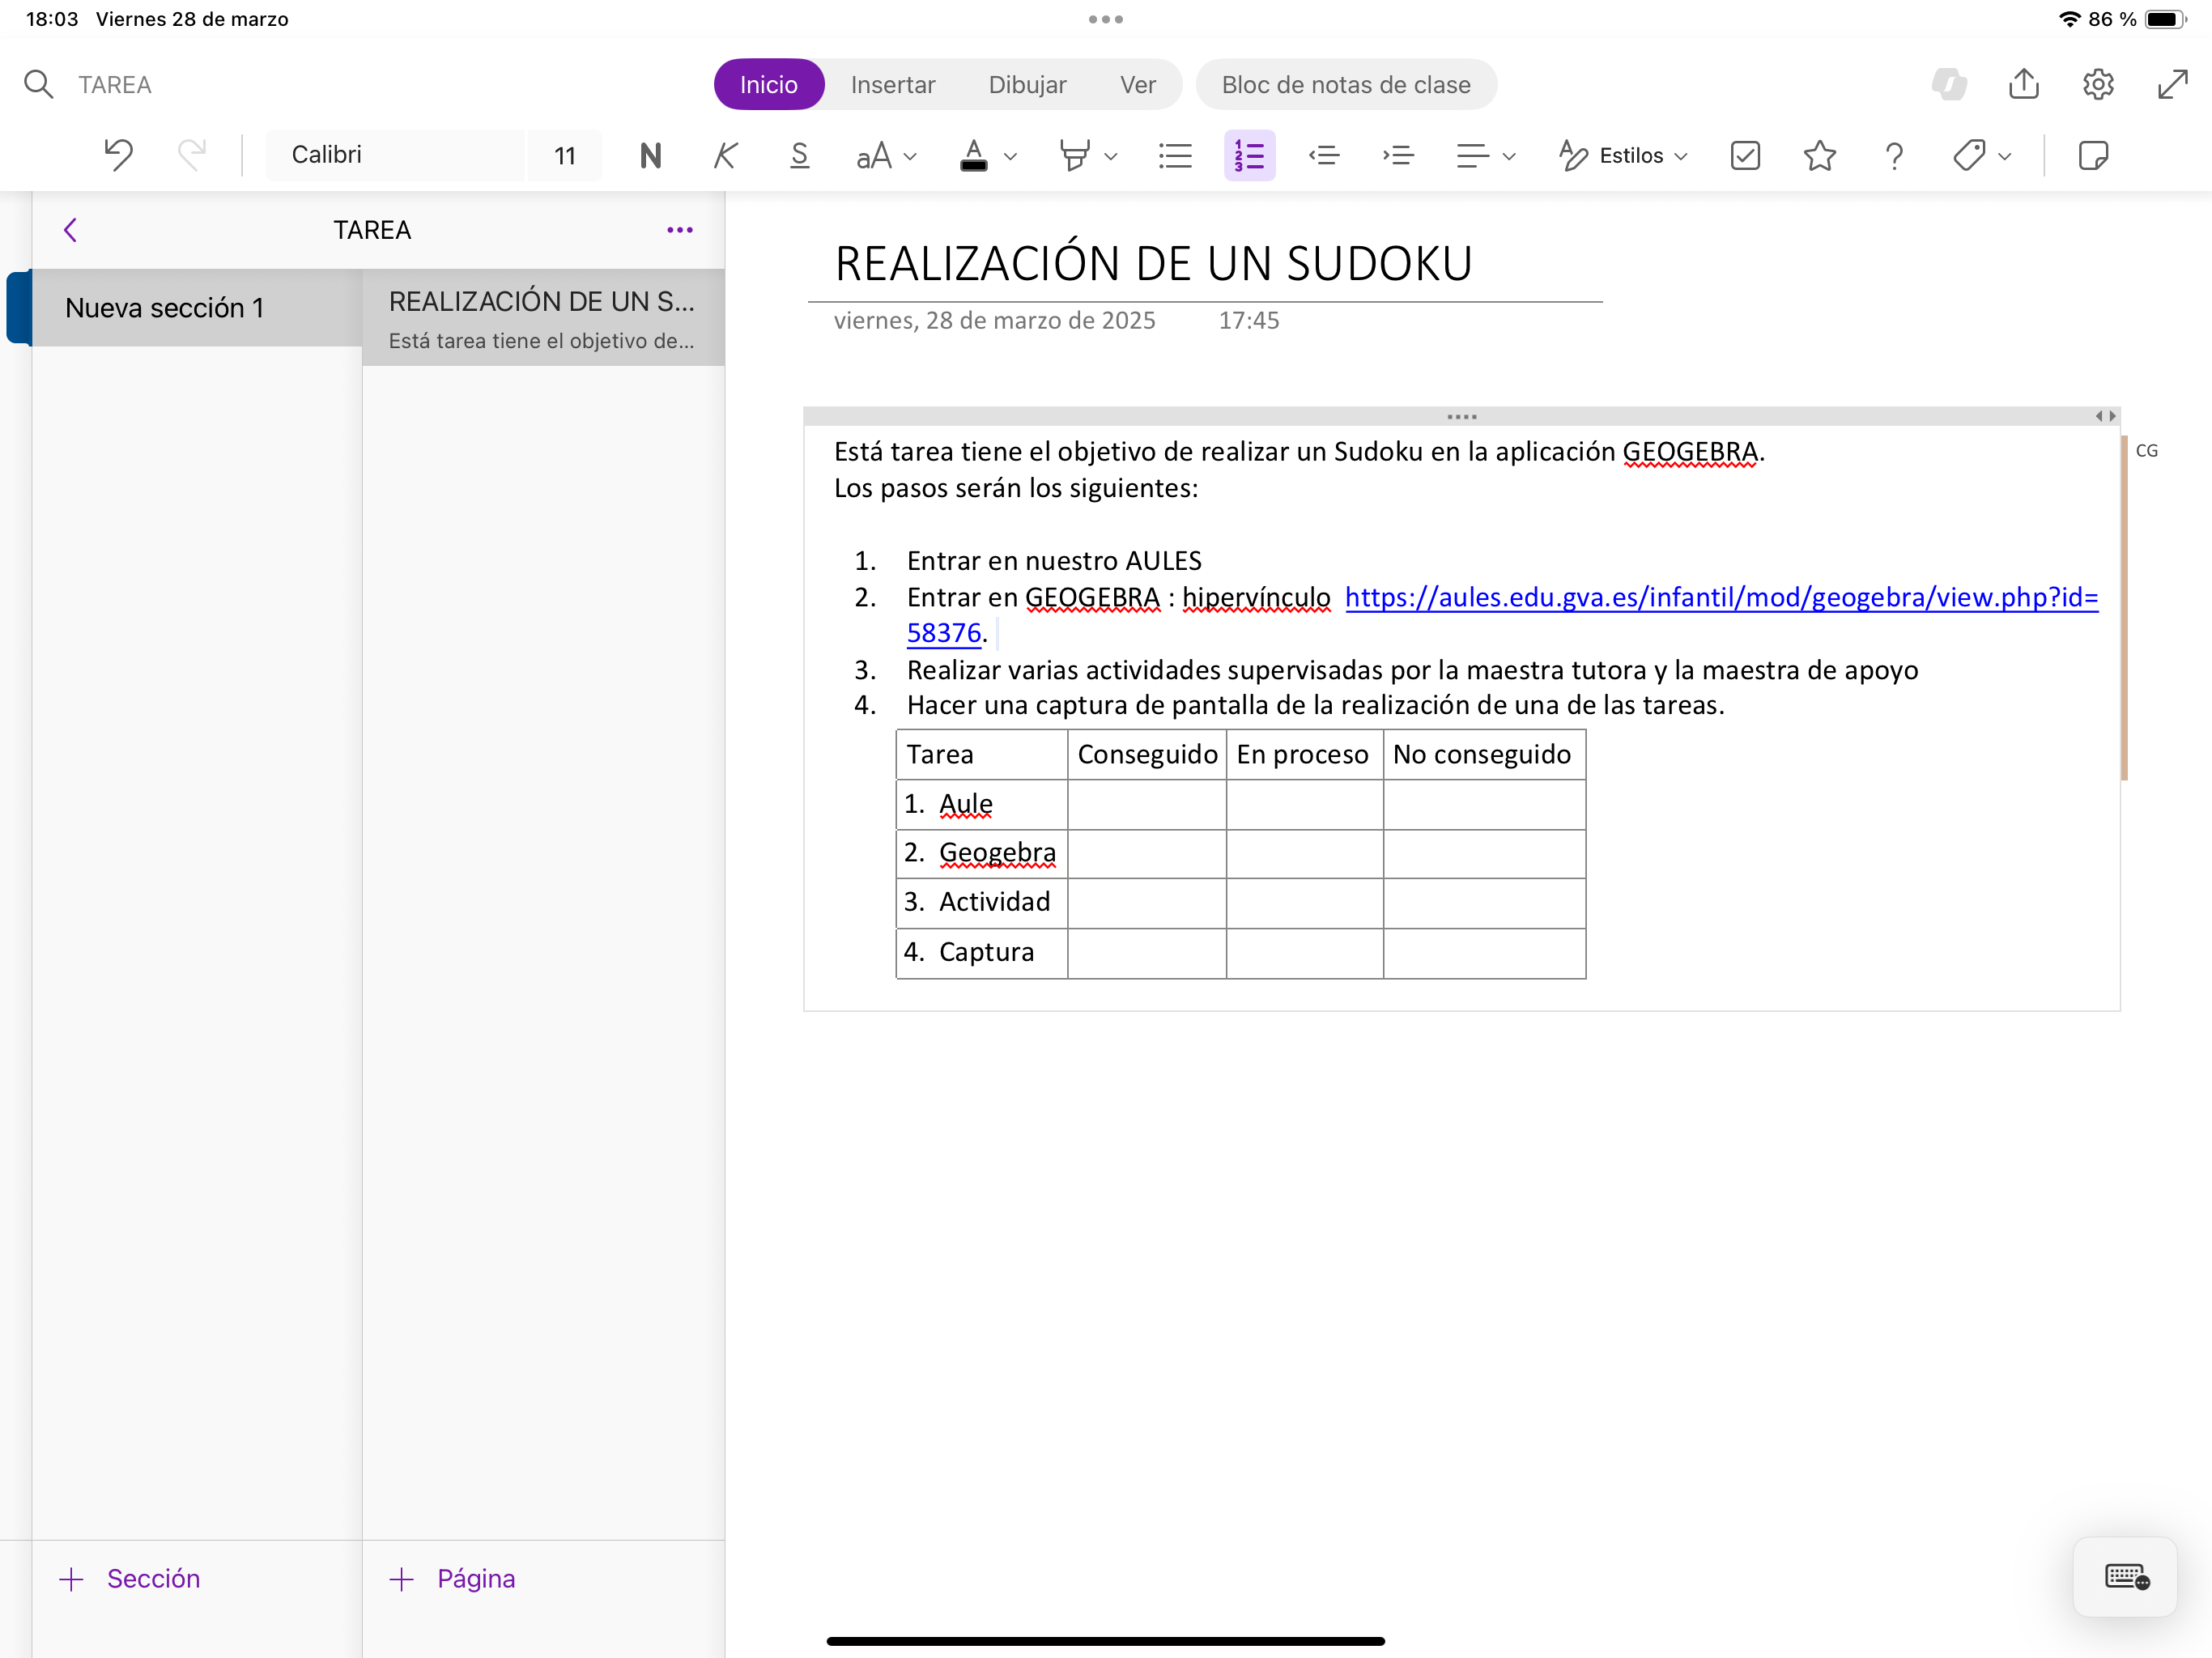Add a sticky note
This screenshot has height=1658, width=2212.
click(2094, 155)
